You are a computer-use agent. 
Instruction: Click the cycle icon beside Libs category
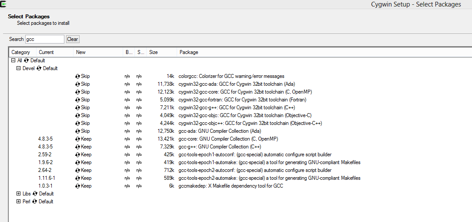coord(35,194)
